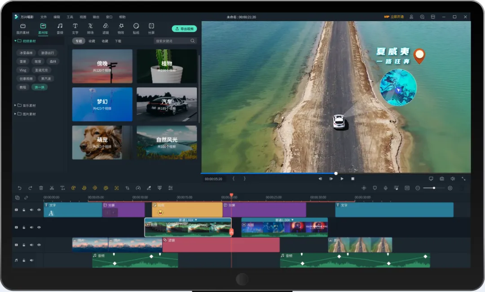This screenshot has height=292, width=485.
Task: Expand the 图片素材 folder
Action: (15, 114)
